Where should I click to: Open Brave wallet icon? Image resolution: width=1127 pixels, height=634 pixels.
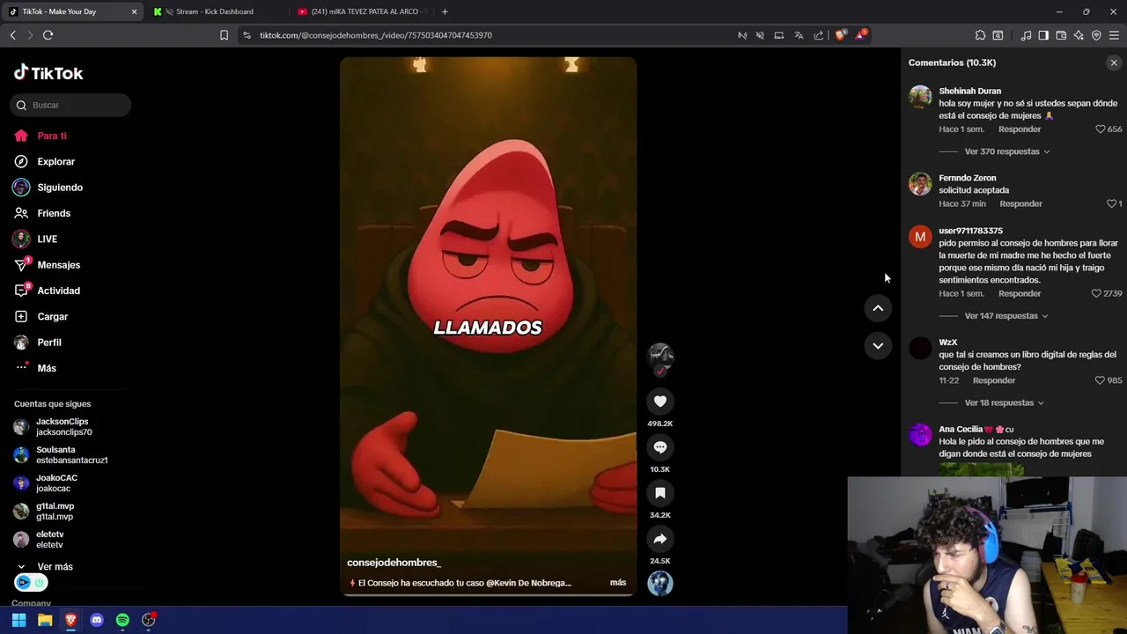tap(1061, 35)
